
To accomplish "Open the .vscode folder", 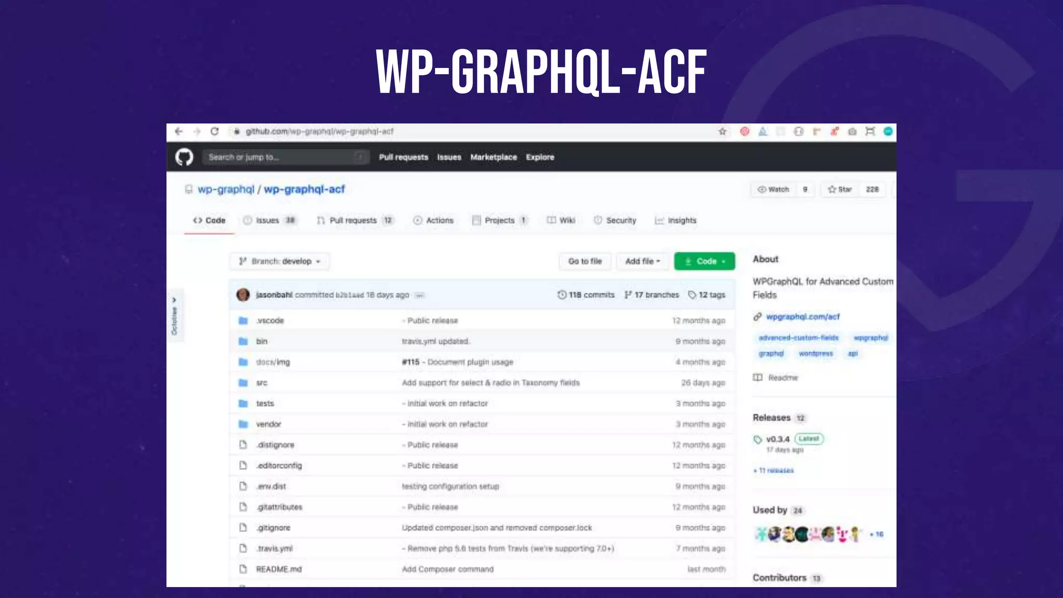I will (x=270, y=321).
